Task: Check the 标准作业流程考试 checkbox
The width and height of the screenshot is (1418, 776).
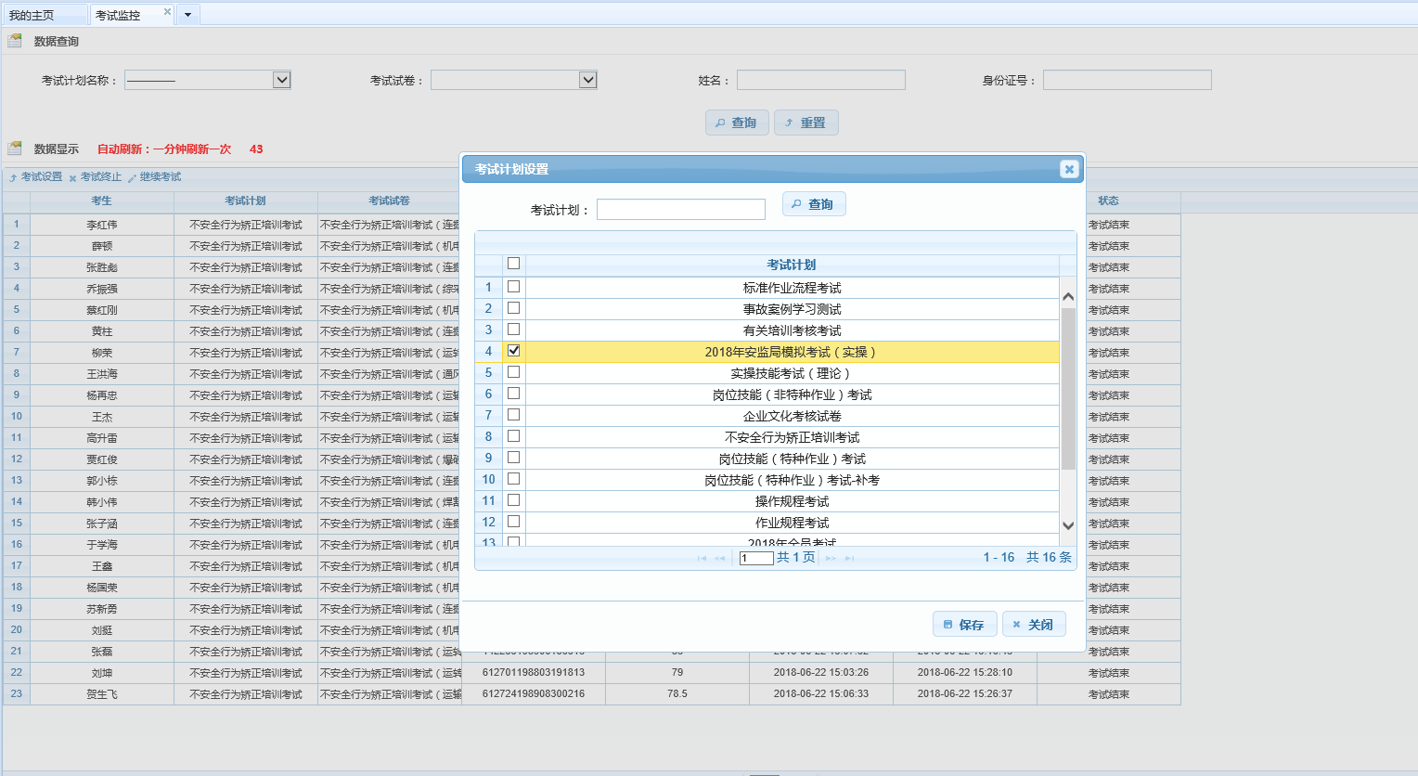Action: coord(513,287)
